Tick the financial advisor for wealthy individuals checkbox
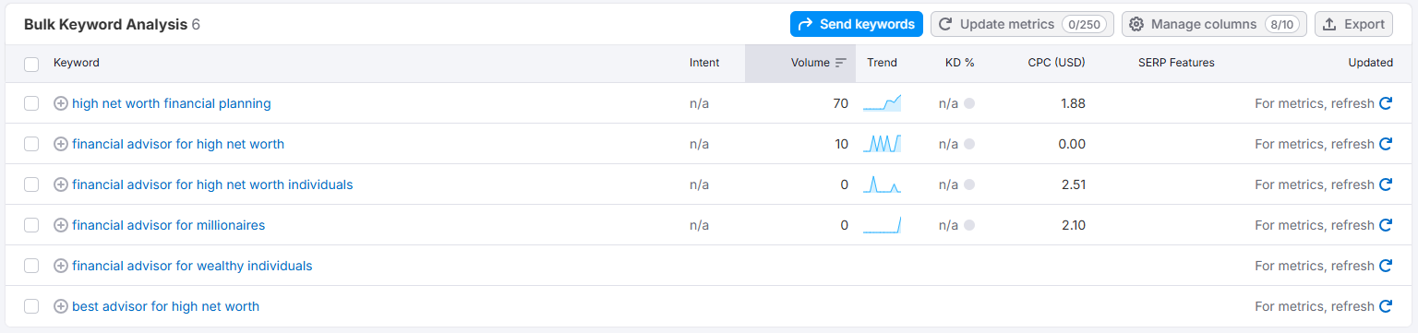This screenshot has height=333, width=1418. pos(31,266)
